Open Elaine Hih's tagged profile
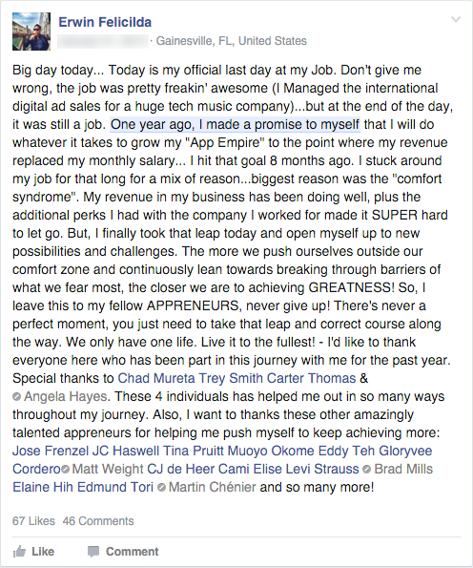The height and width of the screenshot is (568, 473). click(43, 487)
